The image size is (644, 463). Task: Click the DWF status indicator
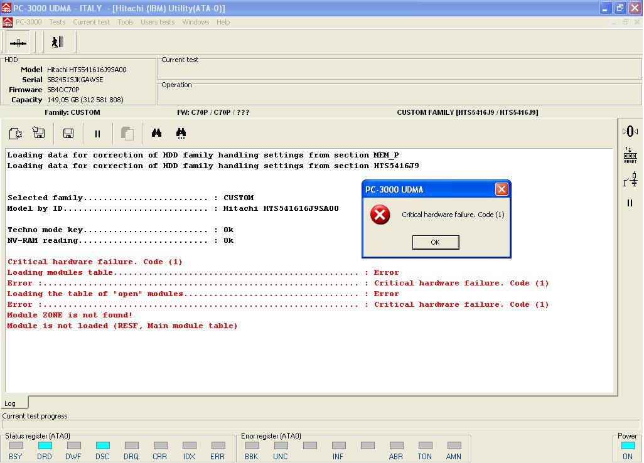coord(73,445)
